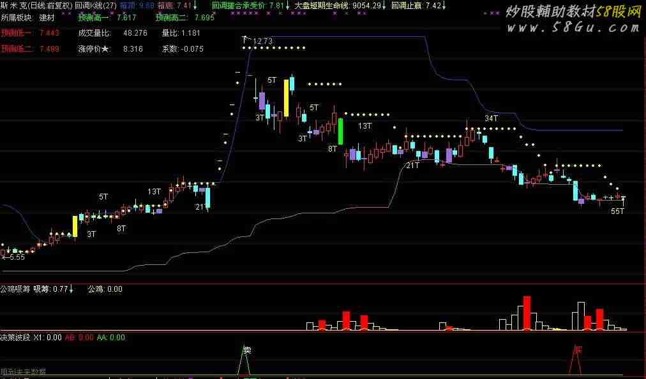The width and height of the screenshot is (646, 379).
Task: Select the 34T time-cycle label
Action: click(492, 118)
